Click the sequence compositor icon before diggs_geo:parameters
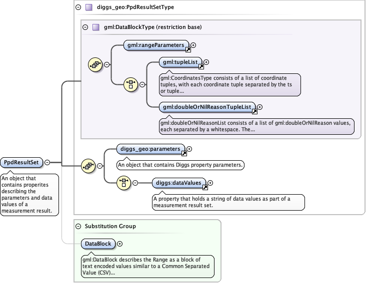Screen dimensions: 366x283 88,166
